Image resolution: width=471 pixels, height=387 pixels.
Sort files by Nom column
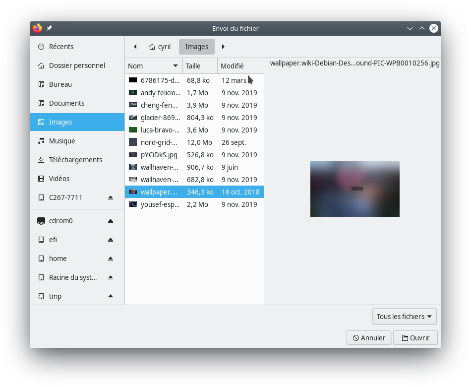click(153, 66)
